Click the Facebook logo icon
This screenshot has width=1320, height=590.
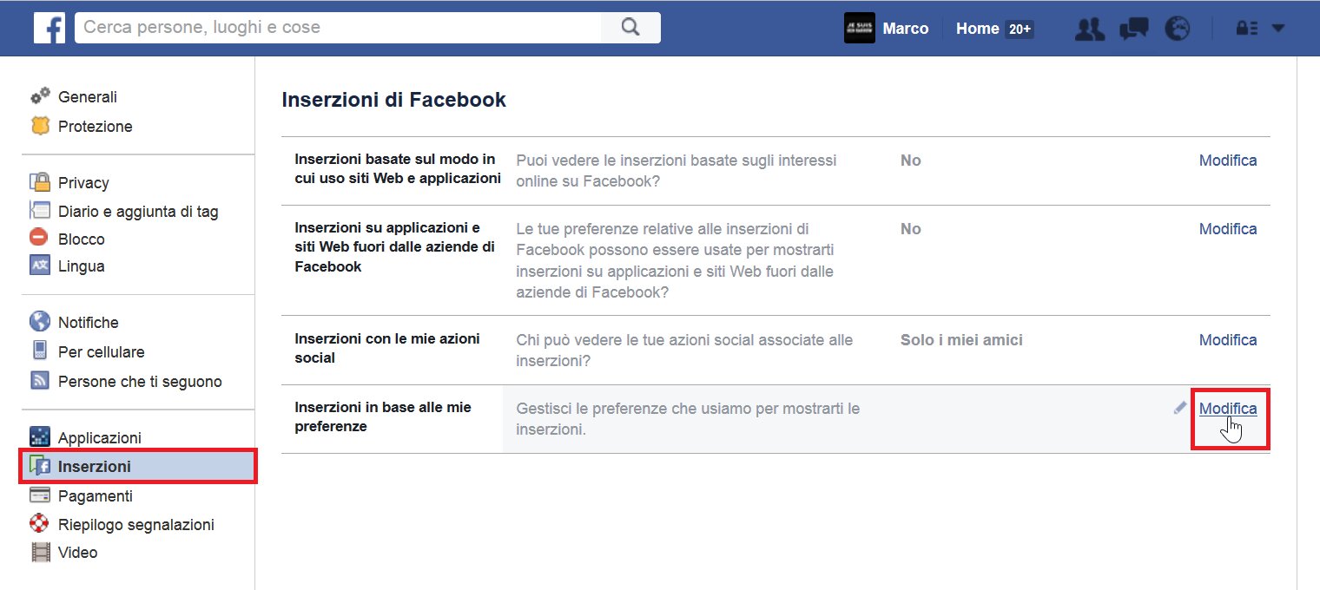(49, 28)
